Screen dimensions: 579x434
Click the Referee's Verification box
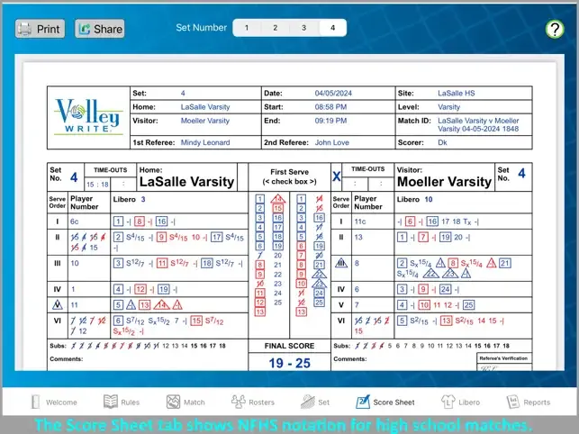503,362
